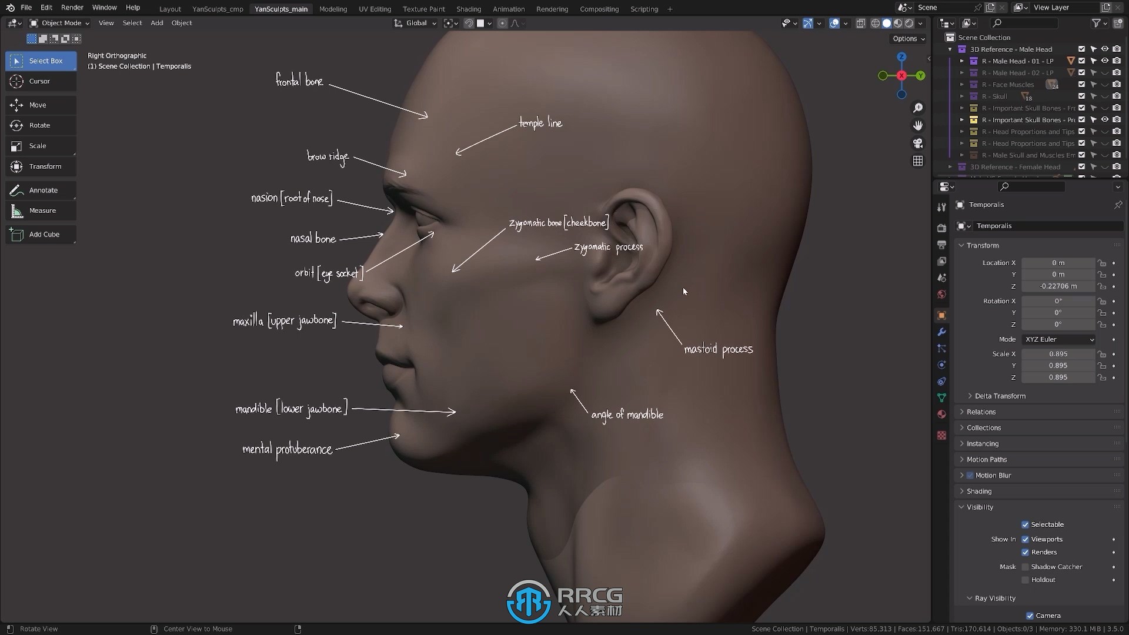The height and width of the screenshot is (635, 1129).
Task: Pin the Temporalis properties panel
Action: pyautogui.click(x=1118, y=205)
